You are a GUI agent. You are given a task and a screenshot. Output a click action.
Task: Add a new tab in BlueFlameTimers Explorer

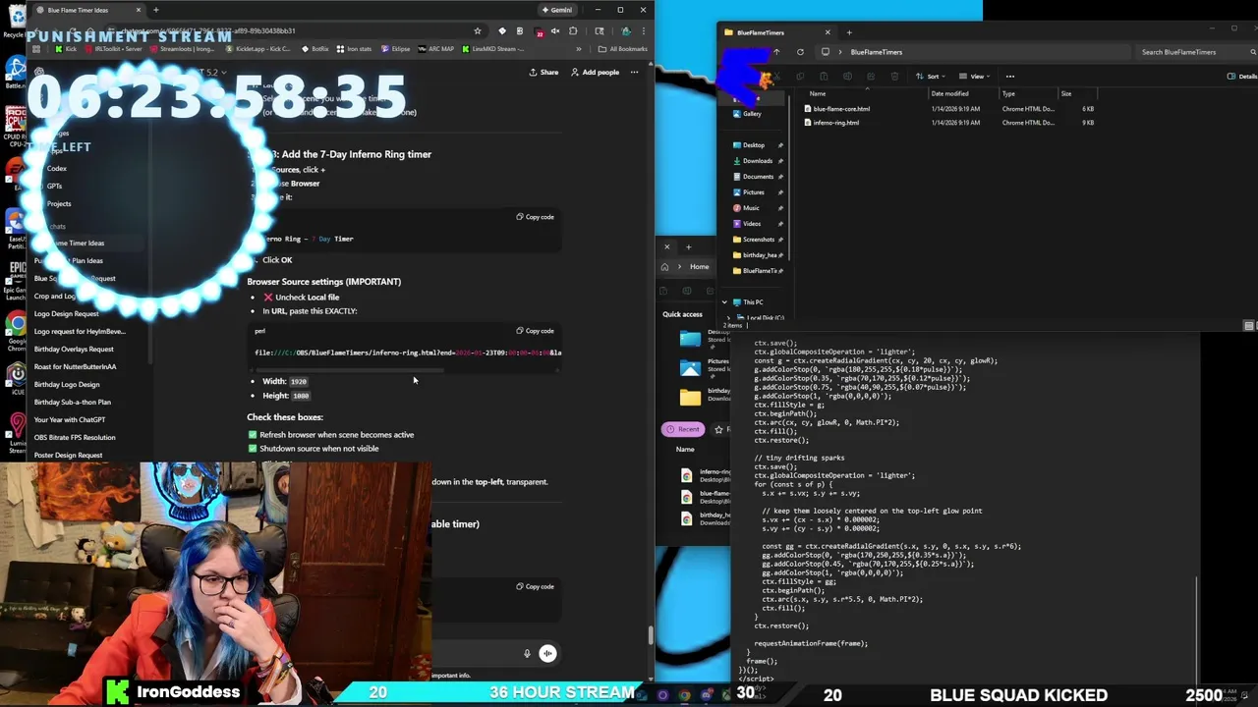pyautogui.click(x=849, y=32)
